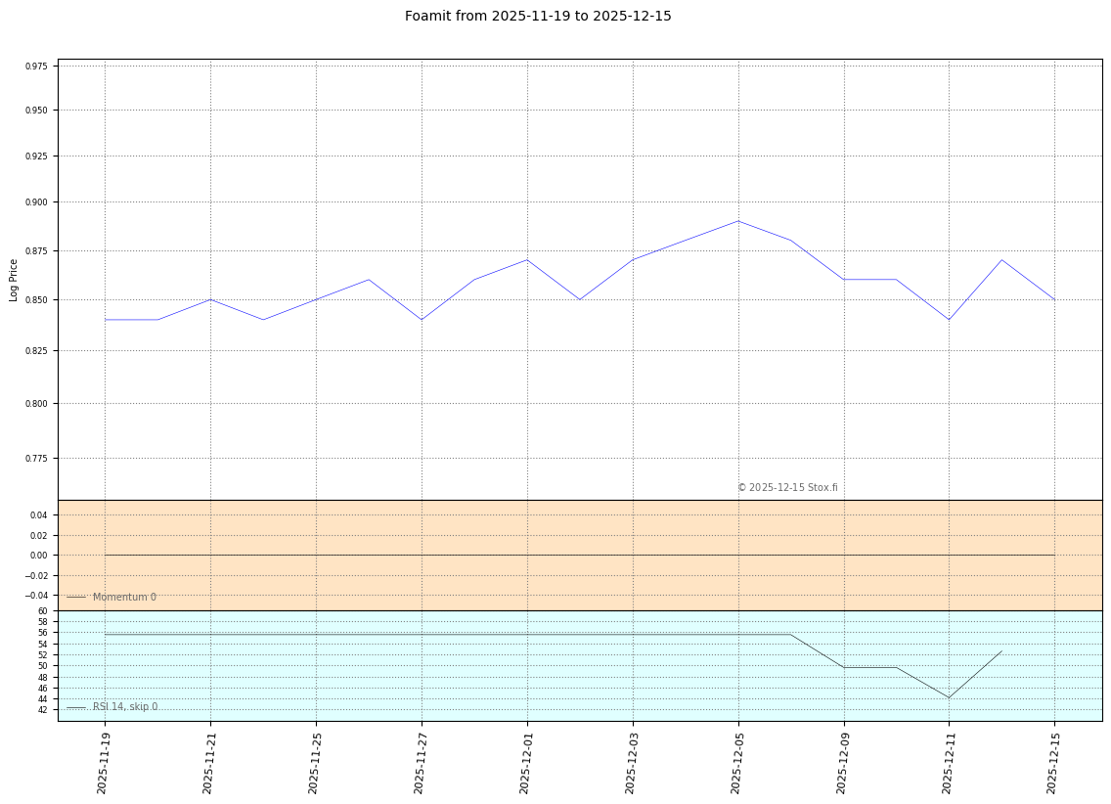
Task: Click the "Log Price" y-axis label
Action: pyautogui.click(x=14, y=280)
